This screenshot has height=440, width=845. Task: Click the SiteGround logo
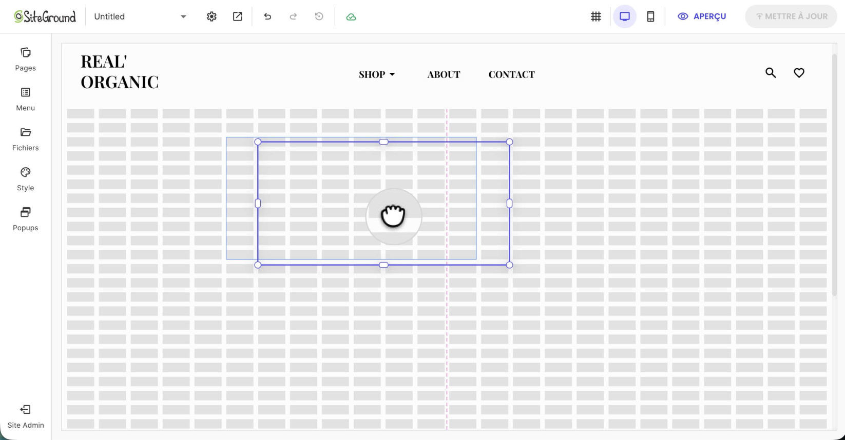pos(45,16)
